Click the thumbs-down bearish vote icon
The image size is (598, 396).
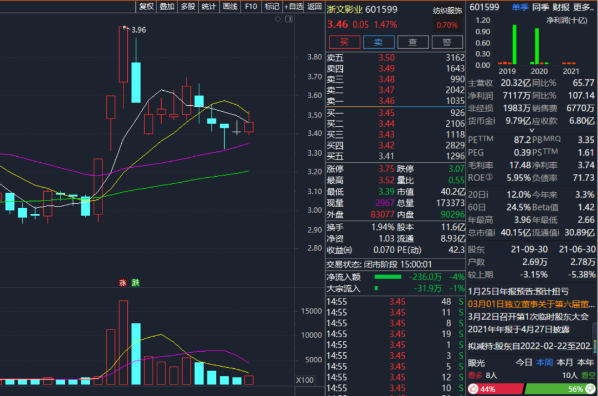pyautogui.click(x=591, y=389)
